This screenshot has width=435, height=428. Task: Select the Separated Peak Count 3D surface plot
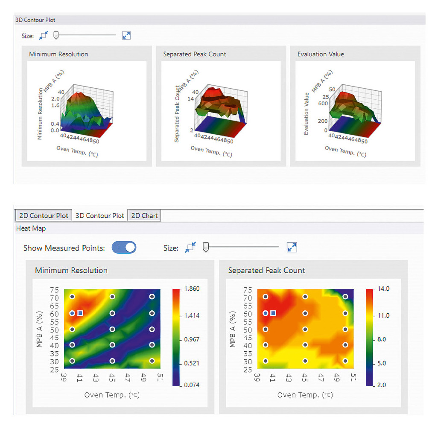tap(221, 111)
